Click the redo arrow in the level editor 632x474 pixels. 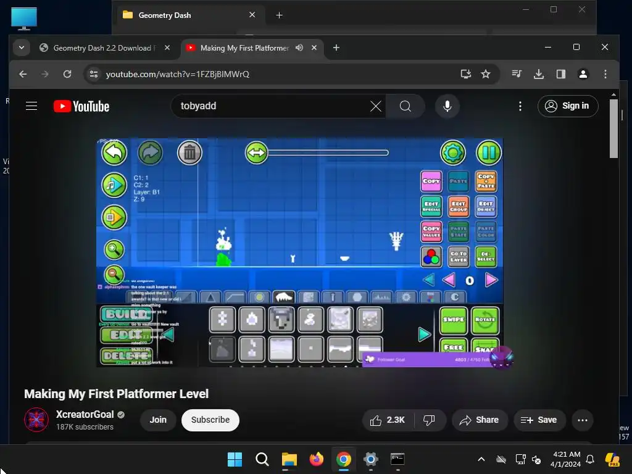click(151, 153)
